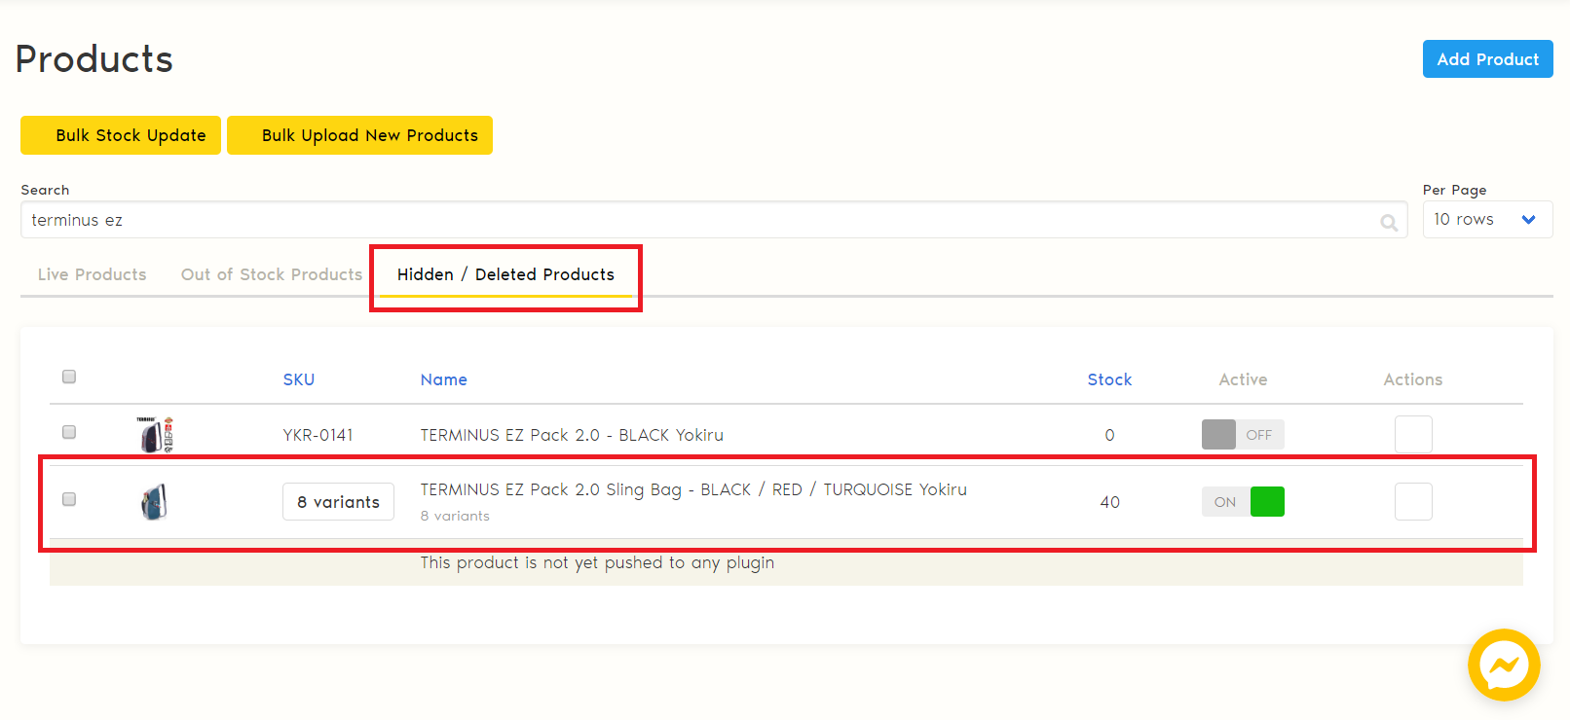Open the Per Page rows dropdown
The image size is (1570, 720).
pyautogui.click(x=1487, y=220)
